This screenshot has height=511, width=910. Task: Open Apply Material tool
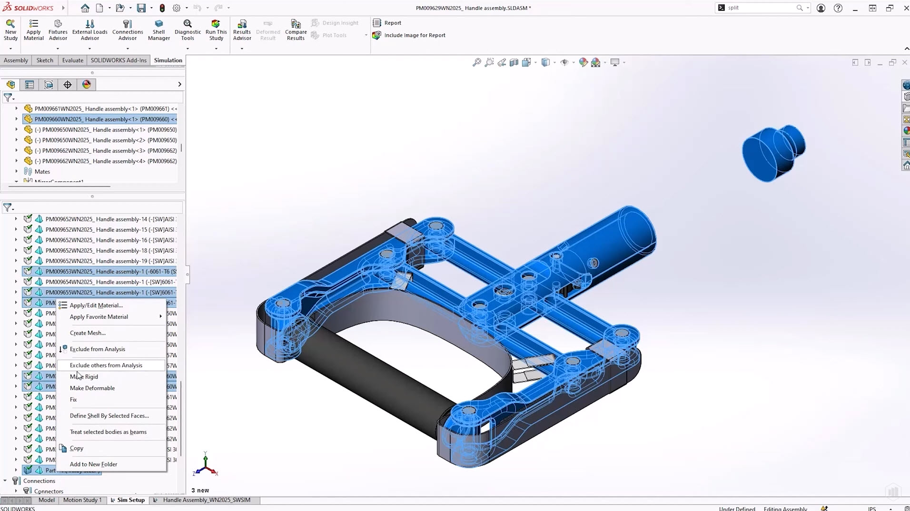[33, 29]
